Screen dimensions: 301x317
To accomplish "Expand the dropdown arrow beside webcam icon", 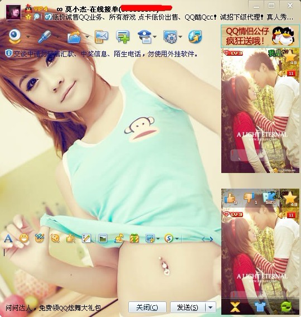I will click(28, 37).
